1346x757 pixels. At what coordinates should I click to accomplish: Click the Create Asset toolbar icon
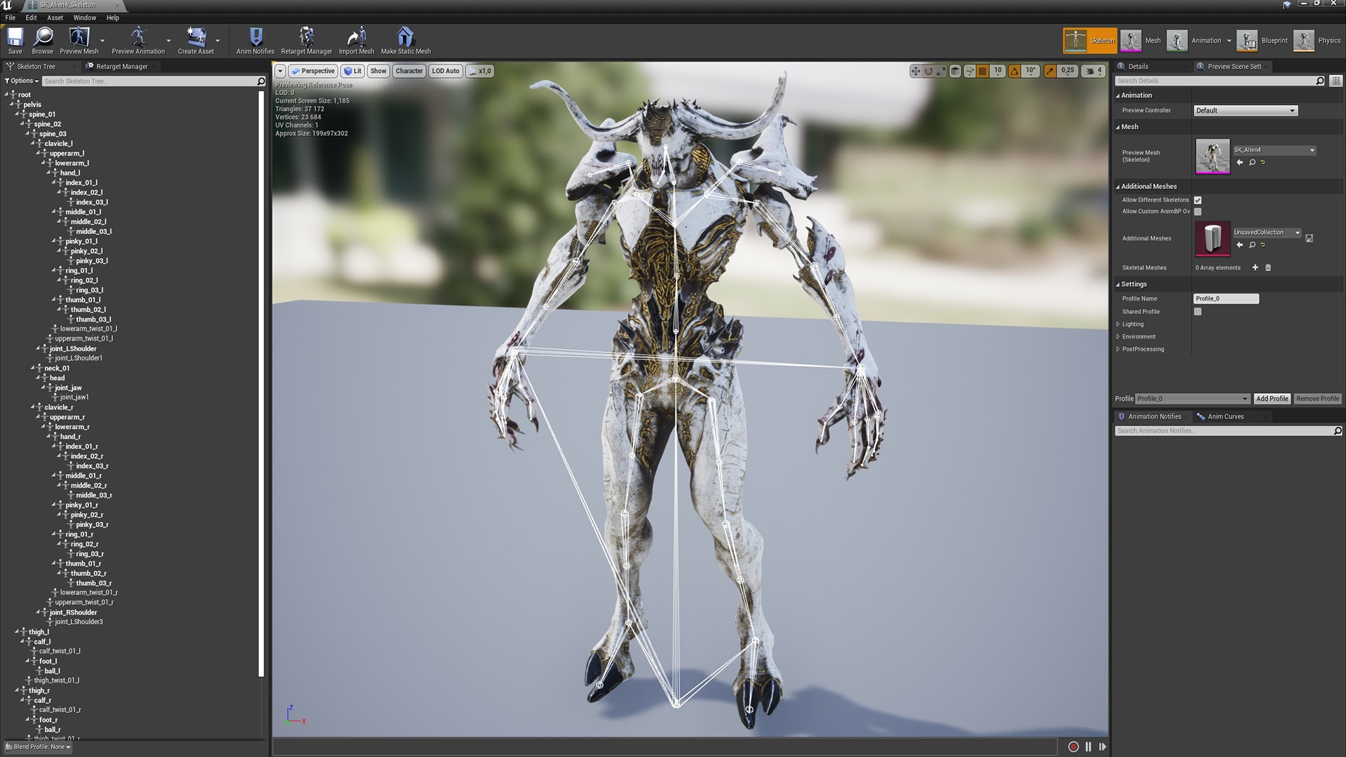(194, 40)
